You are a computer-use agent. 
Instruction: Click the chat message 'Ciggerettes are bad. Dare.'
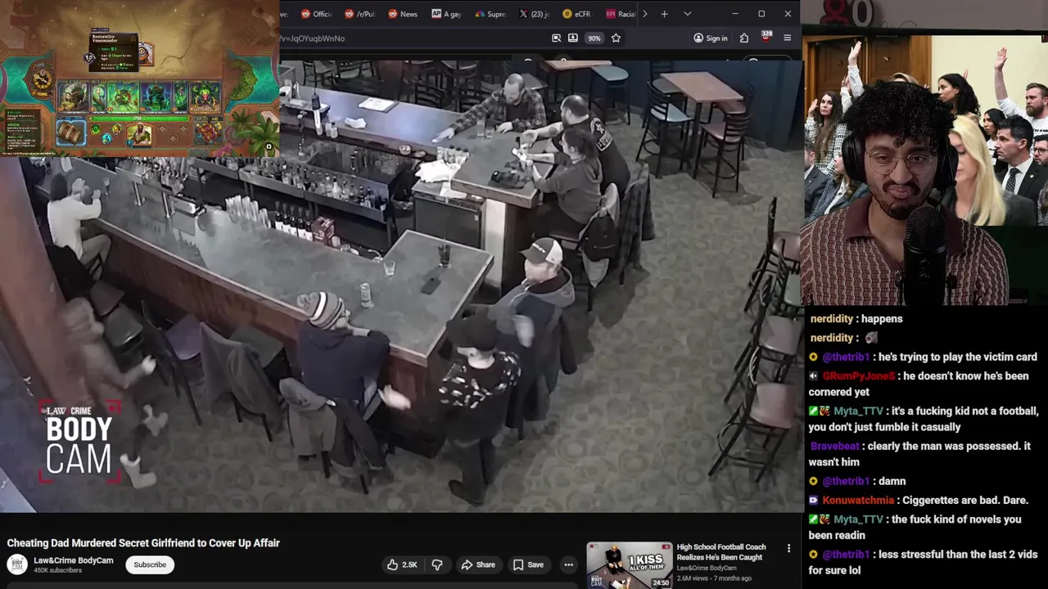965,501
